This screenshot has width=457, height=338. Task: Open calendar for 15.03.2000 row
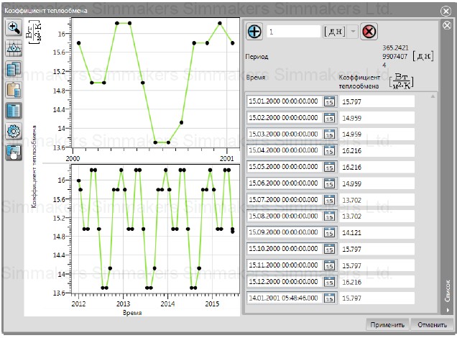pyautogui.click(x=329, y=134)
